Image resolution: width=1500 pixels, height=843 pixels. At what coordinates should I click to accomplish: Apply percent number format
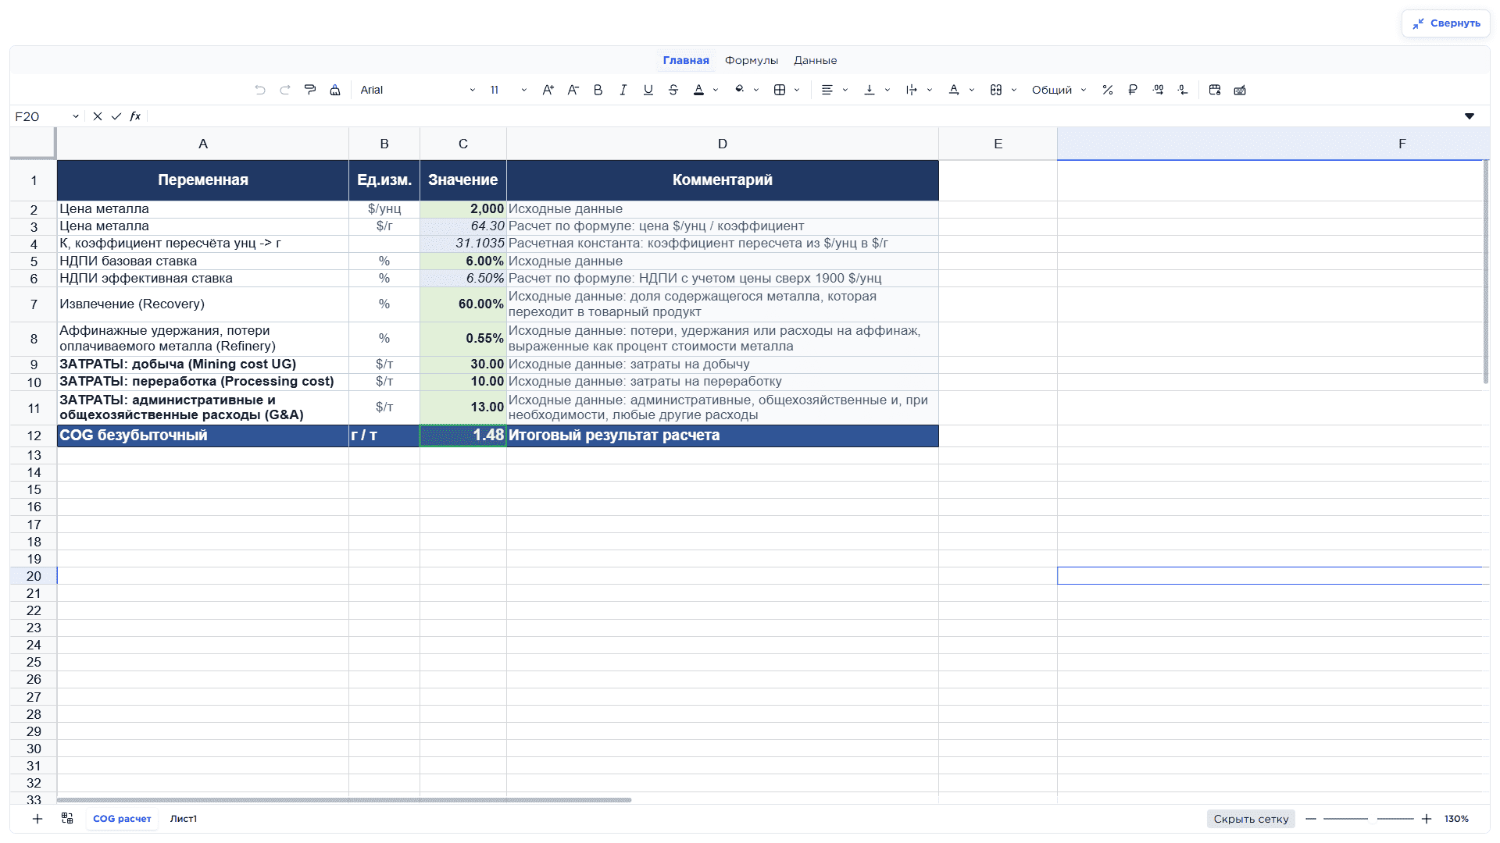coord(1108,90)
